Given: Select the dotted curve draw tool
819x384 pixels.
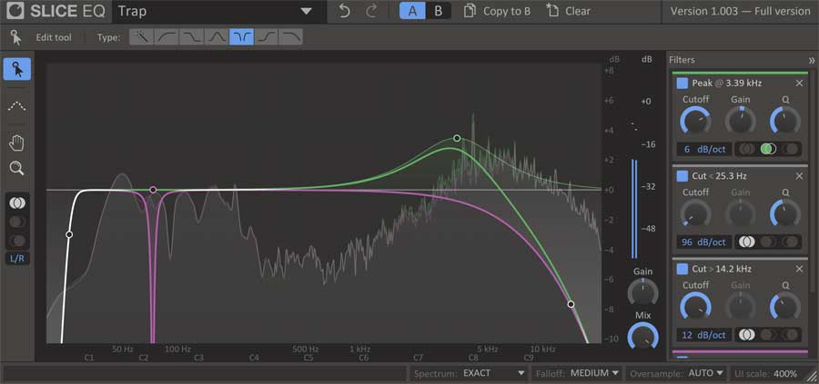Looking at the screenshot, I should (x=17, y=106).
